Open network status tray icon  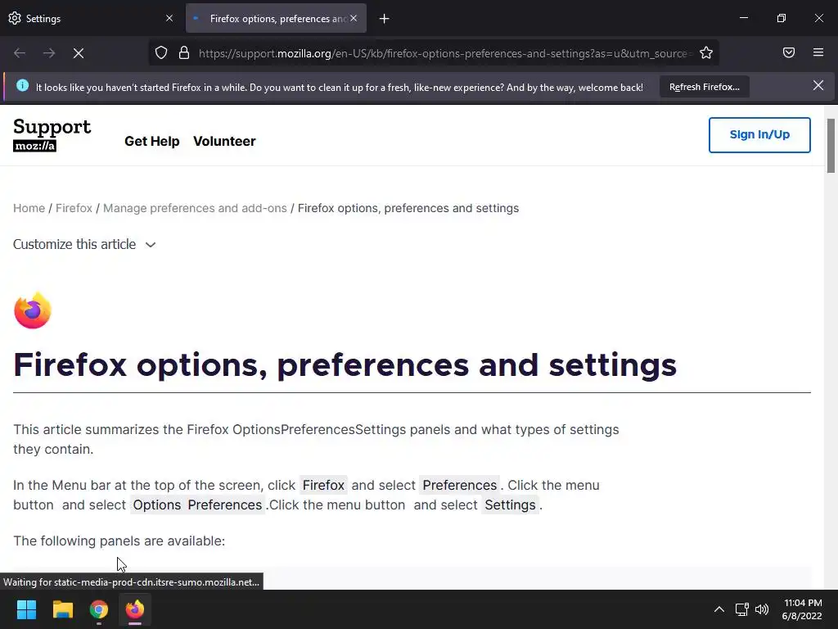pyautogui.click(x=741, y=609)
